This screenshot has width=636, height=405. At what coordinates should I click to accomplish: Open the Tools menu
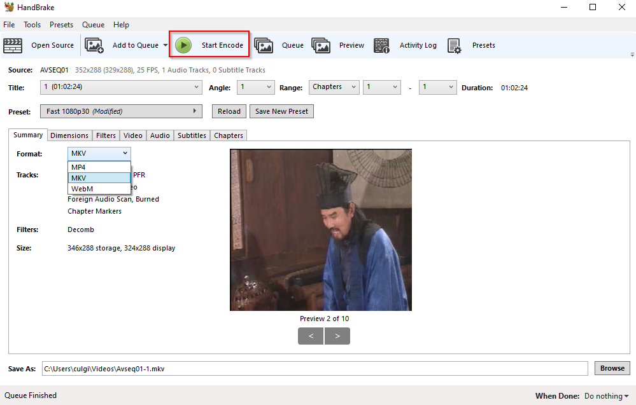[32, 25]
